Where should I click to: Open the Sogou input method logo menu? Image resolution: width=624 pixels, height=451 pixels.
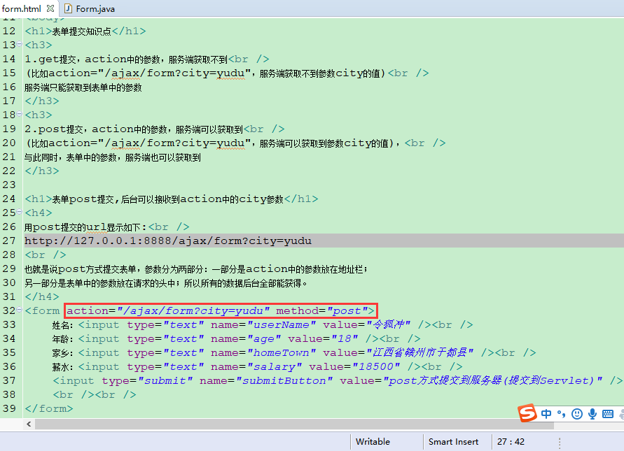pyautogui.click(x=527, y=413)
